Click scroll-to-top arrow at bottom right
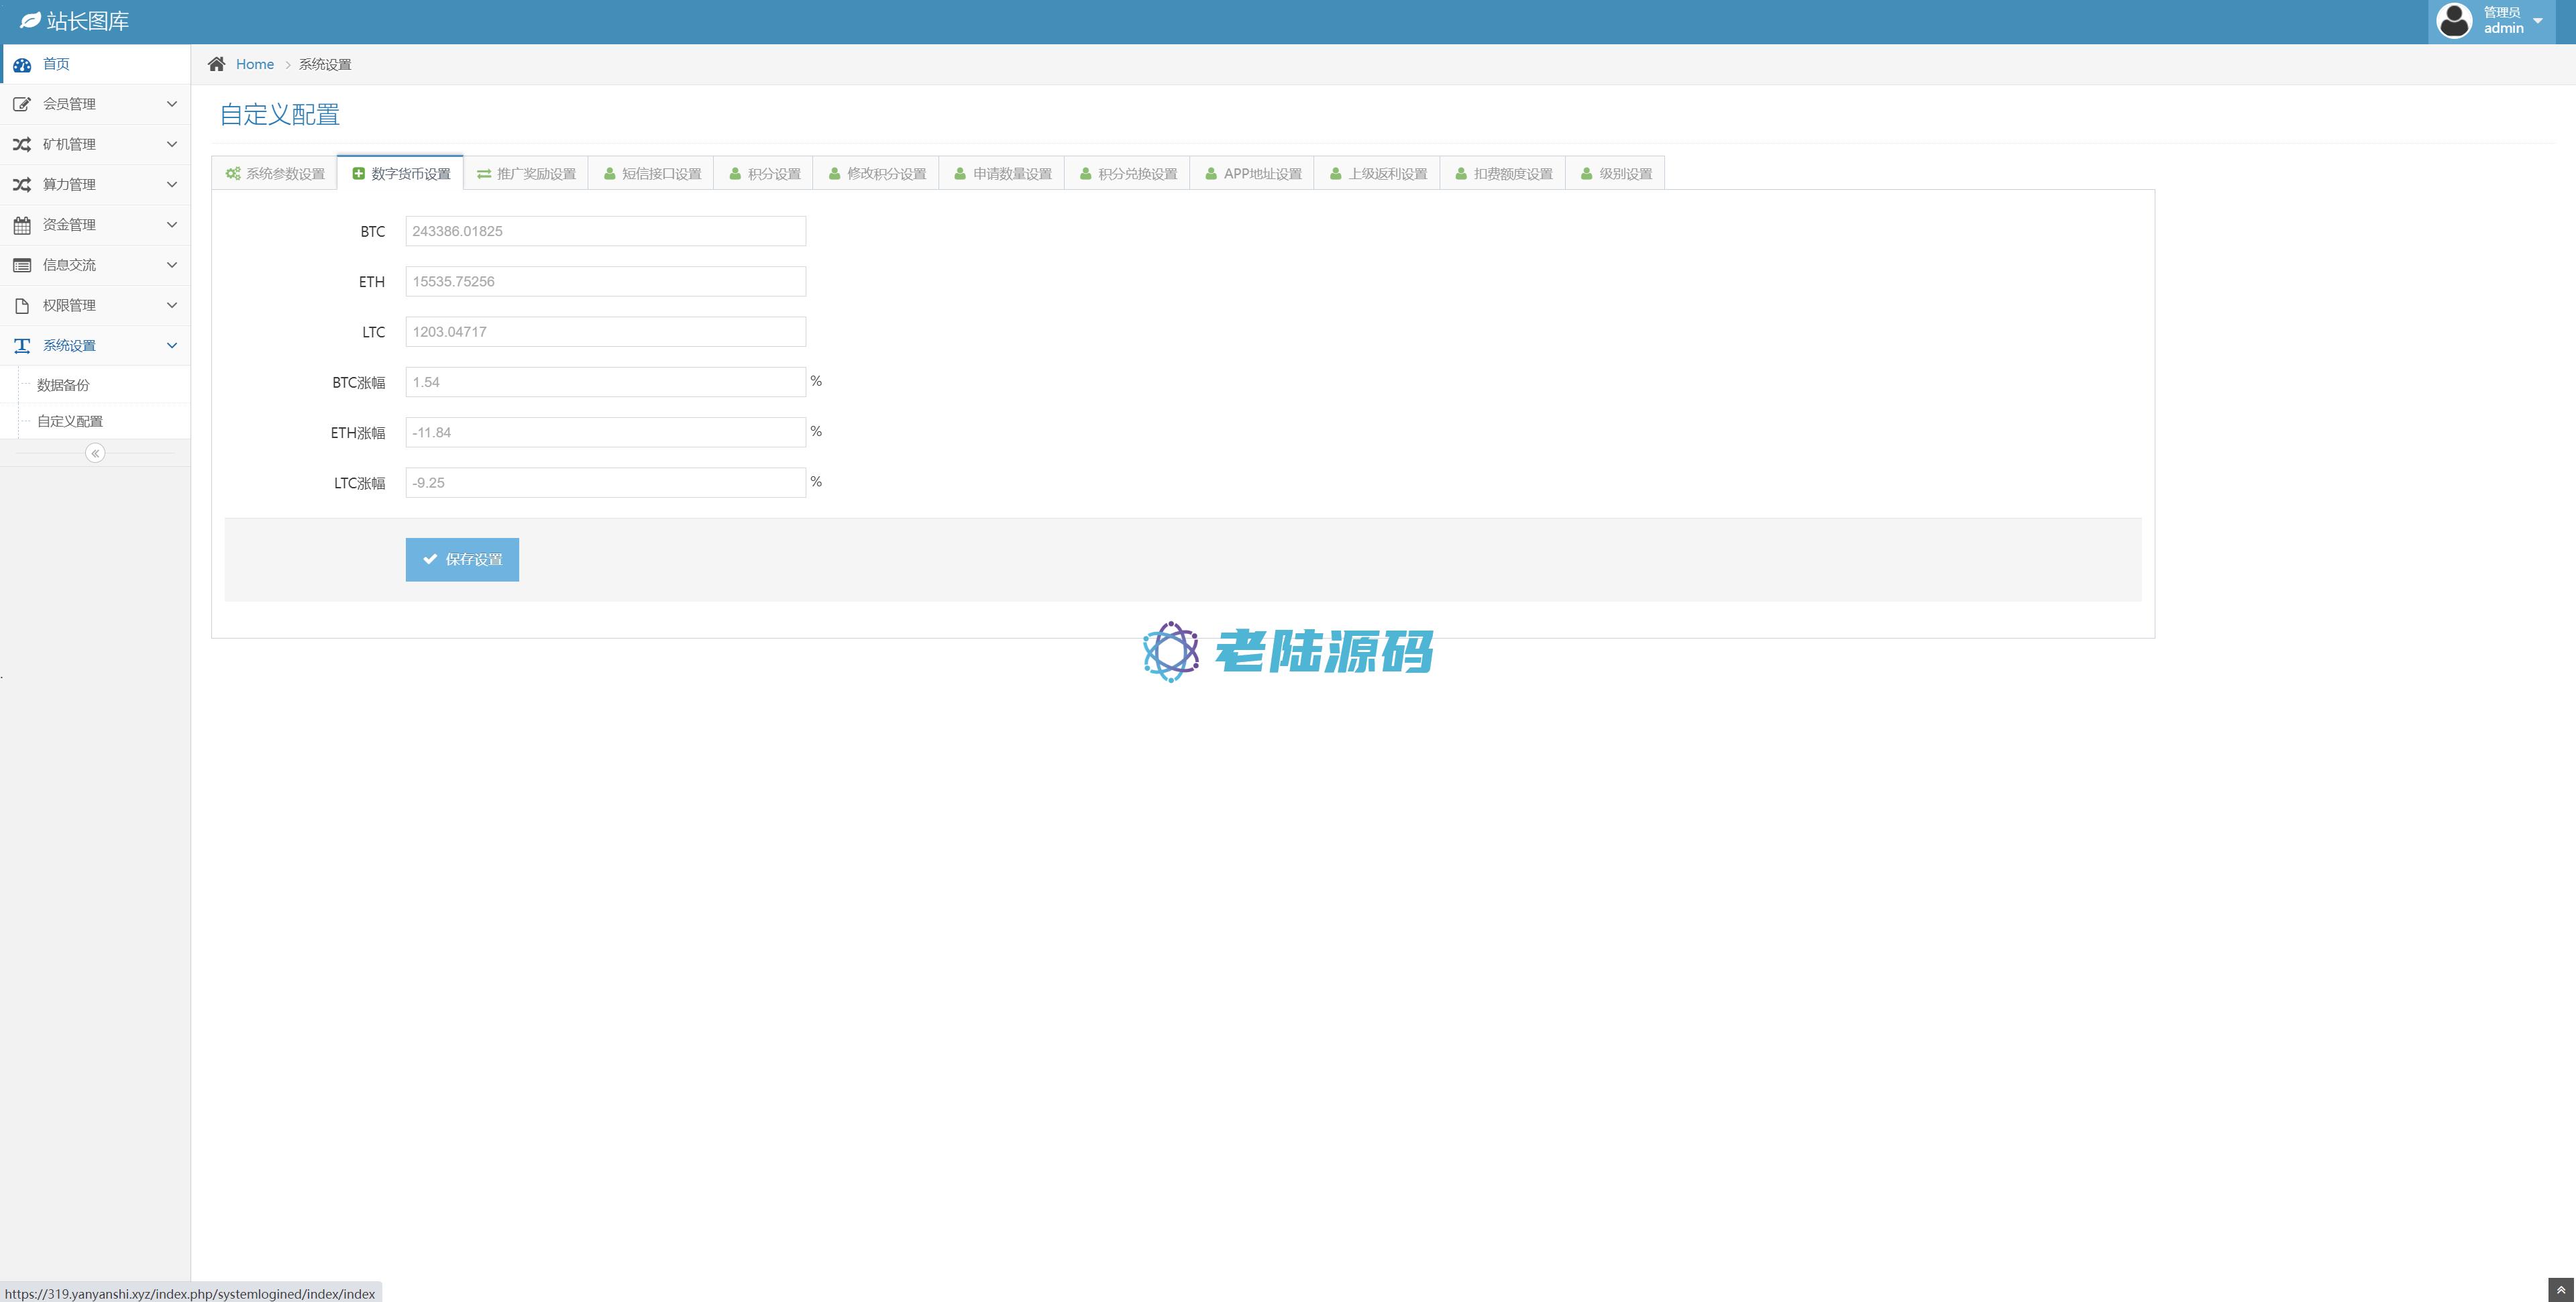 coord(2560,1290)
